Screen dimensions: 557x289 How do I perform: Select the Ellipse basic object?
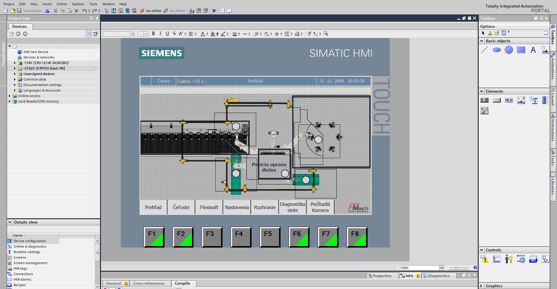coord(497,50)
